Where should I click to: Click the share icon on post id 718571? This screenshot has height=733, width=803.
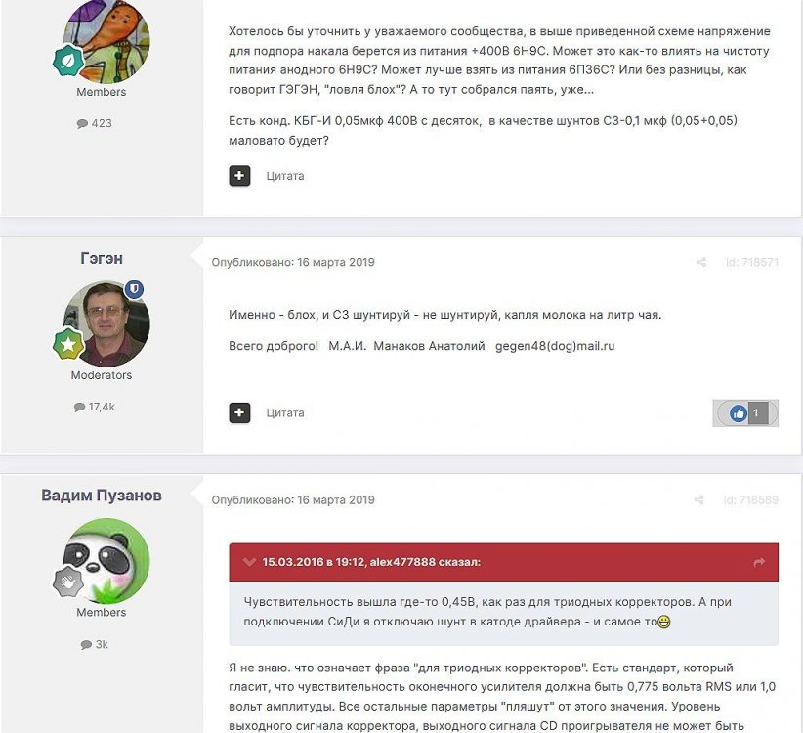701,262
